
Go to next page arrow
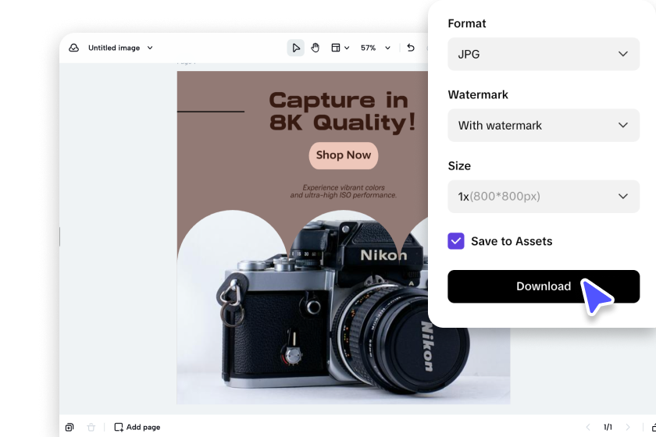(x=628, y=427)
